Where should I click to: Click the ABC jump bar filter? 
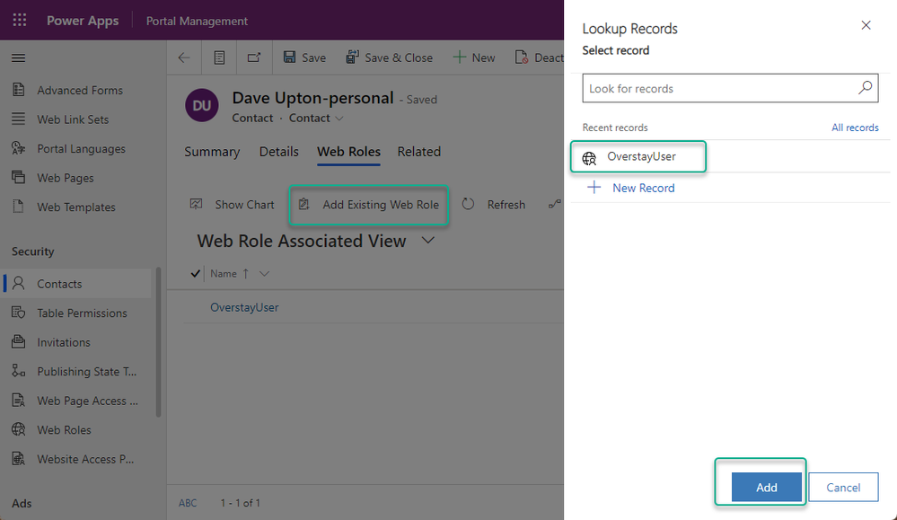188,503
